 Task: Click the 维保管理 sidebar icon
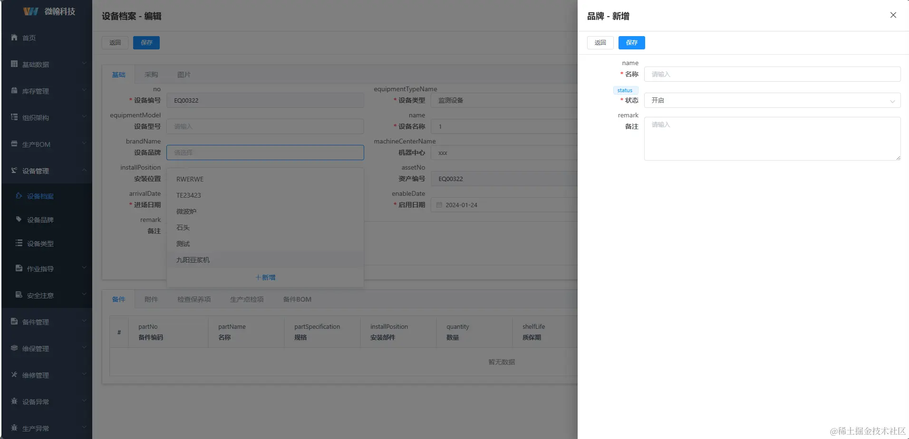(14, 348)
